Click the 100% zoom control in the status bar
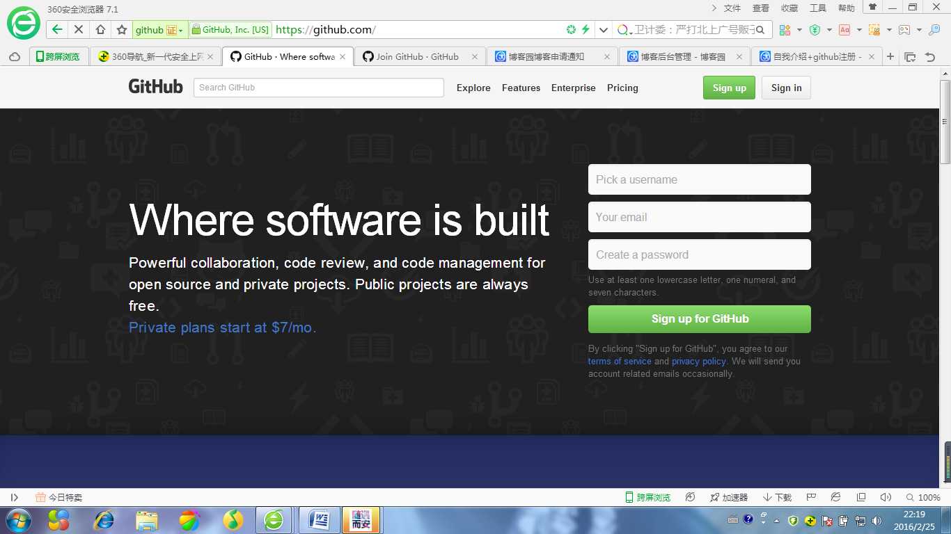This screenshot has width=951, height=534. (x=923, y=497)
